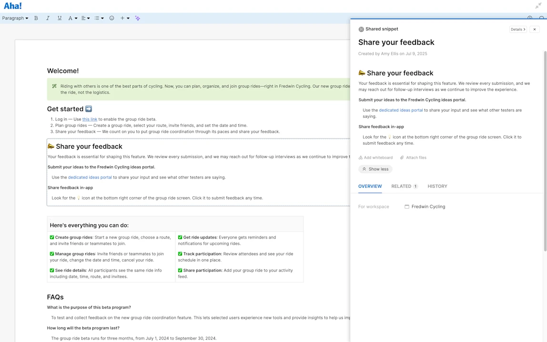Click Add whiteboard in the snippet panel

(x=375, y=158)
